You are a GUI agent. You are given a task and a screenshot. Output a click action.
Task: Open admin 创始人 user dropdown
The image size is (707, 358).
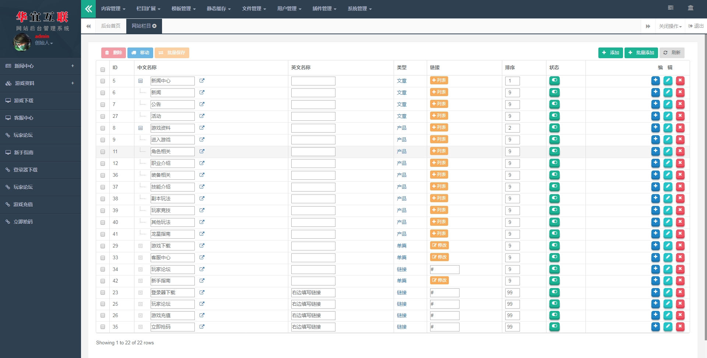44,43
